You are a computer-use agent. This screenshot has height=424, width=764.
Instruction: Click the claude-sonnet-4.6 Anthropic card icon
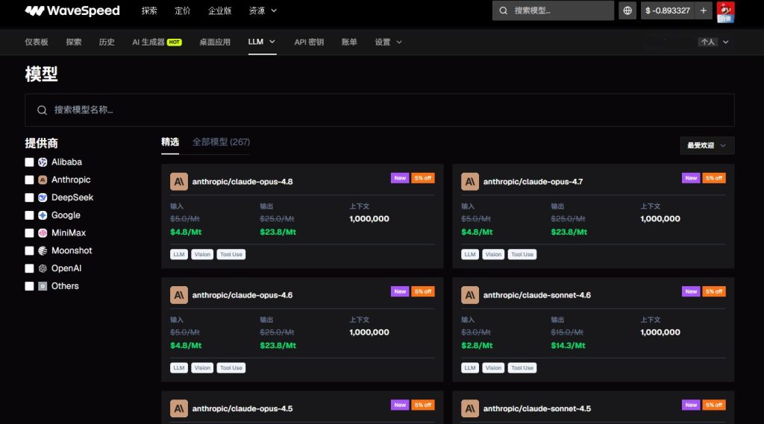(470, 295)
